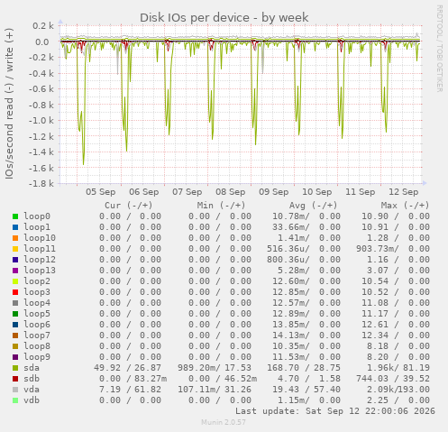The image size is (448, 432).
Task: Select the loop9 legend label
Action: point(37,357)
